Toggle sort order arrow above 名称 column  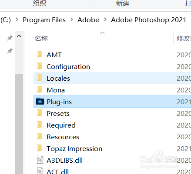tap(102, 33)
